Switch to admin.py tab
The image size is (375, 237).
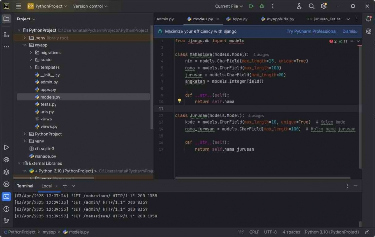pos(165,19)
